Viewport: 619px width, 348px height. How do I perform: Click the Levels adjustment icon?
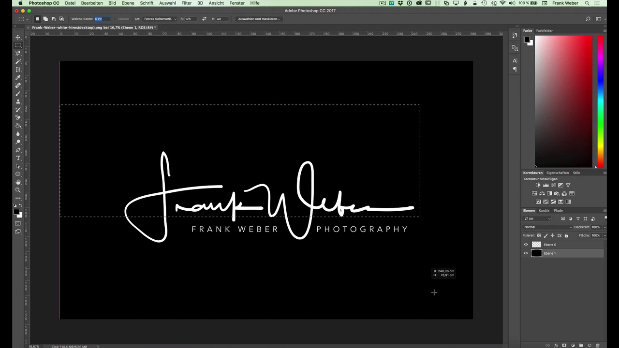point(546,185)
